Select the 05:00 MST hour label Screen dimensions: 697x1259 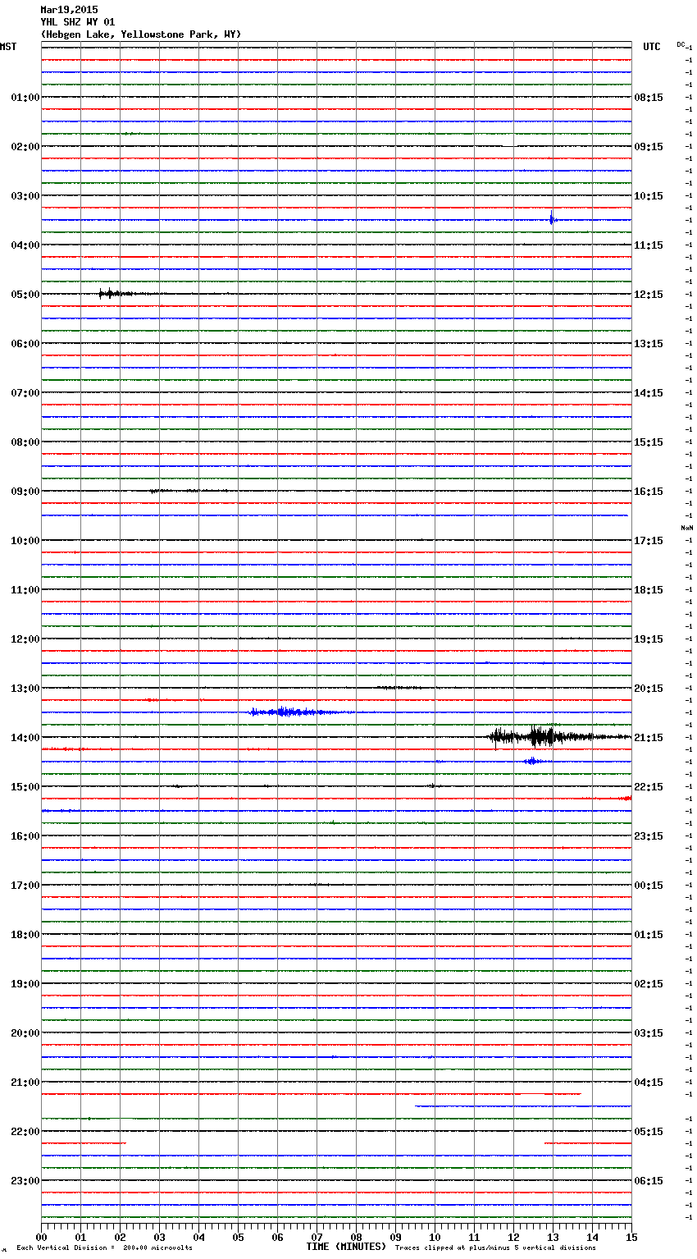(25, 295)
